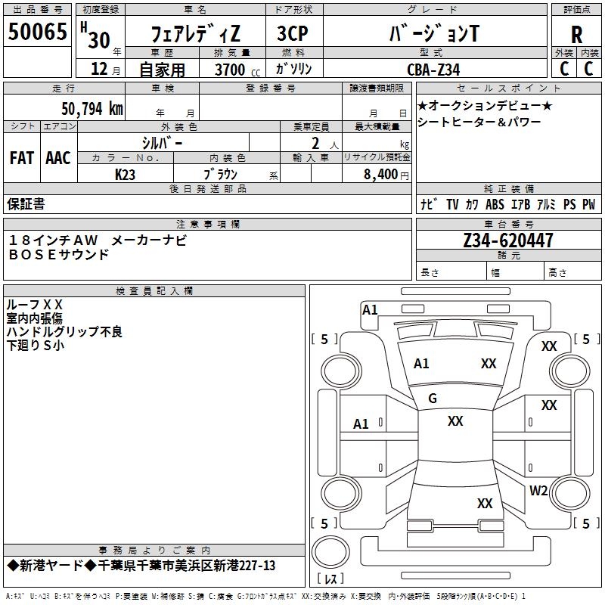The width and height of the screenshot is (605, 605).
Task: Click the W2 mark on the rear quarter panel
Action: pyautogui.click(x=538, y=490)
